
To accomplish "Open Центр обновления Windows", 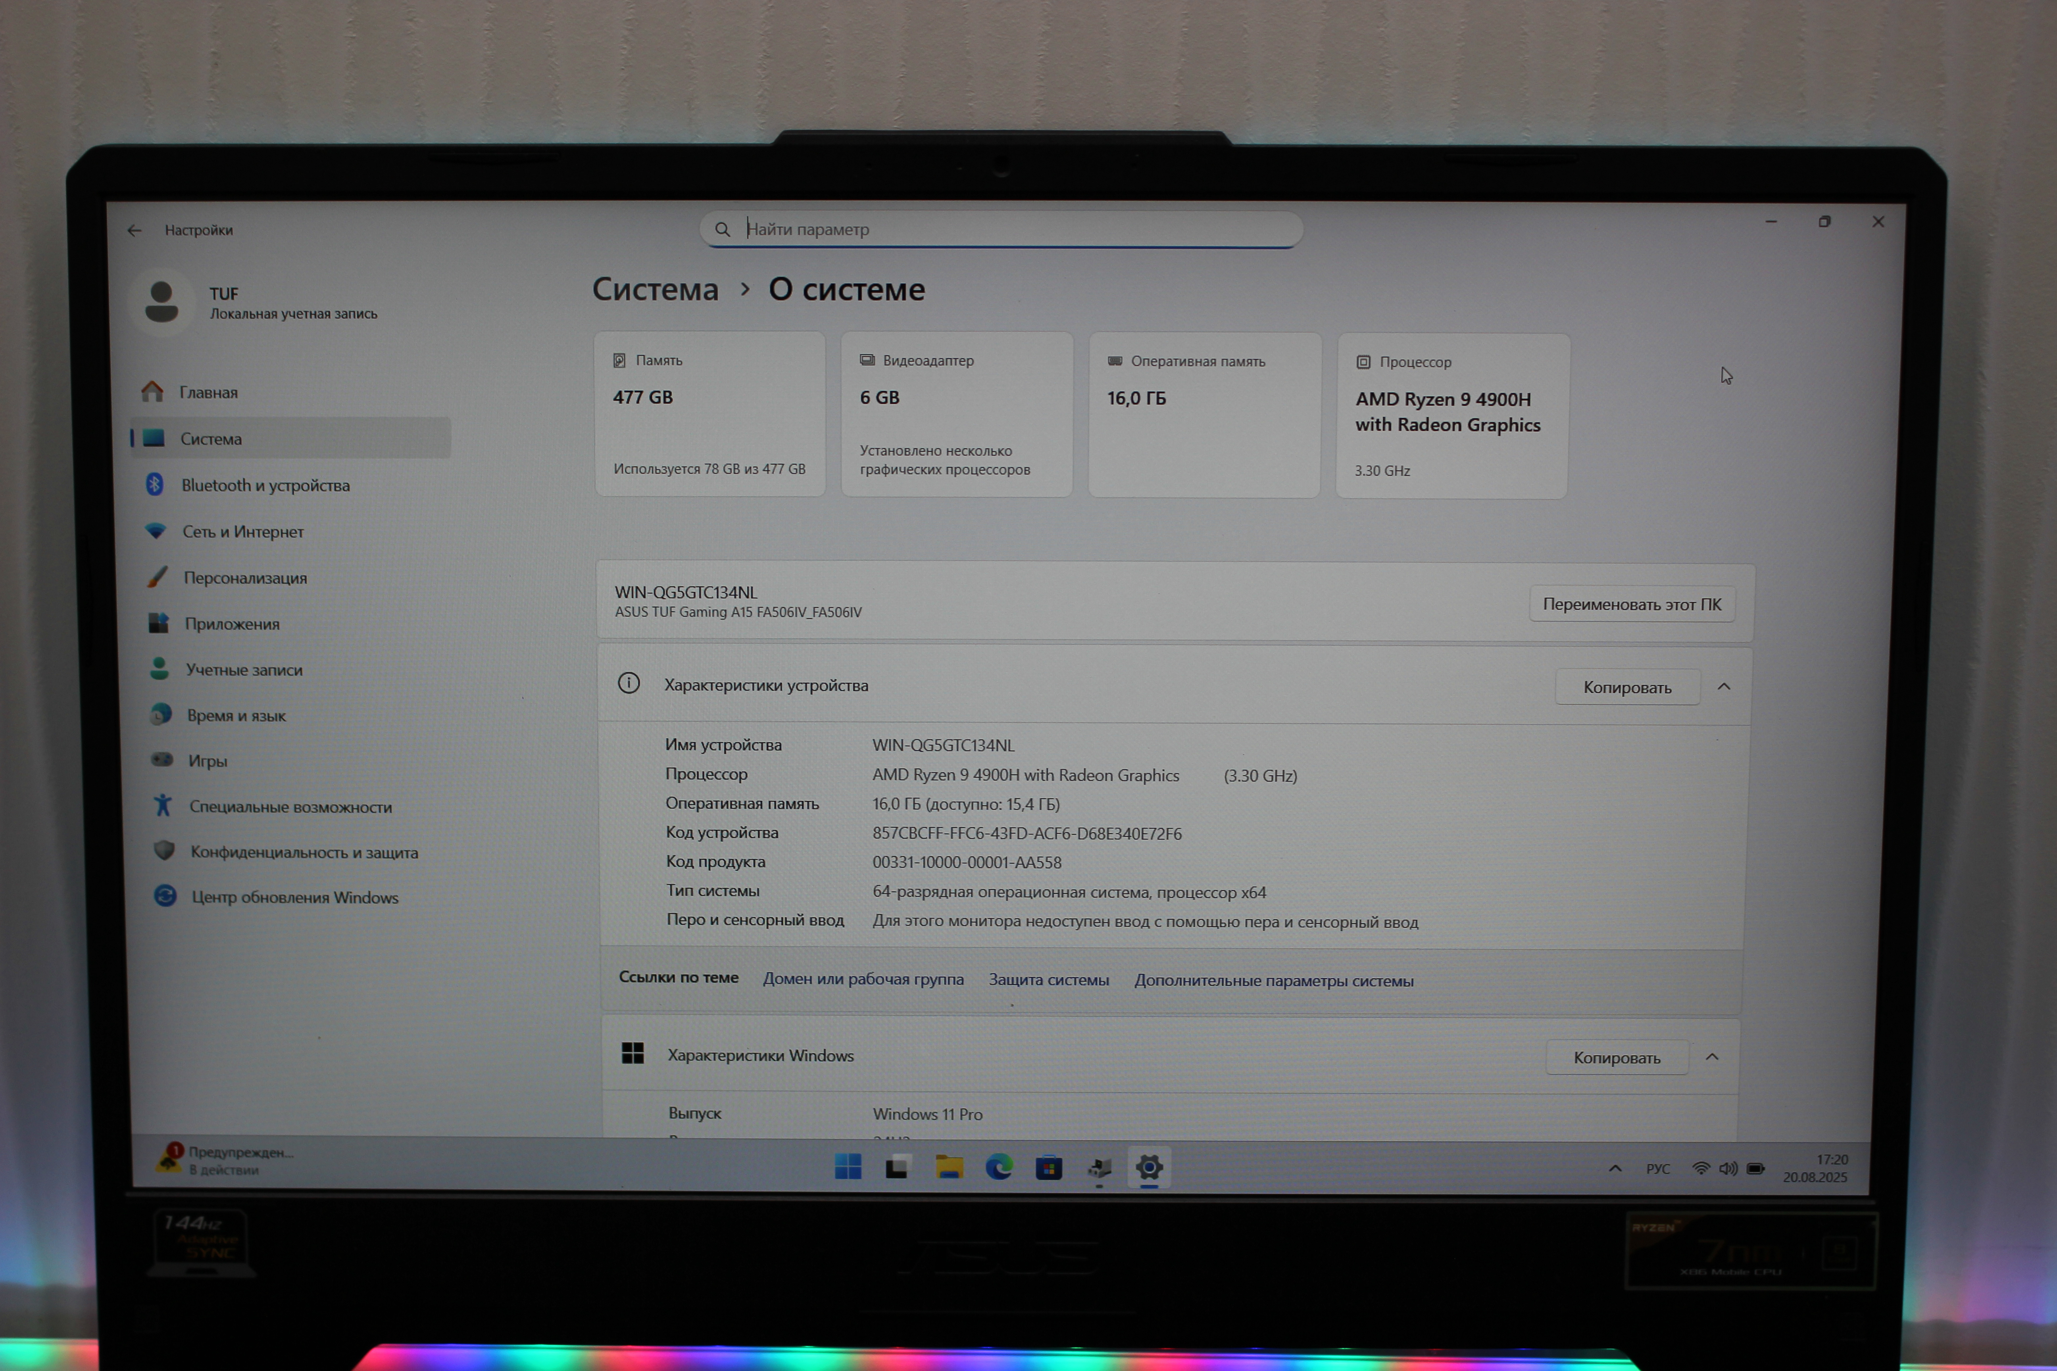I will tap(294, 898).
